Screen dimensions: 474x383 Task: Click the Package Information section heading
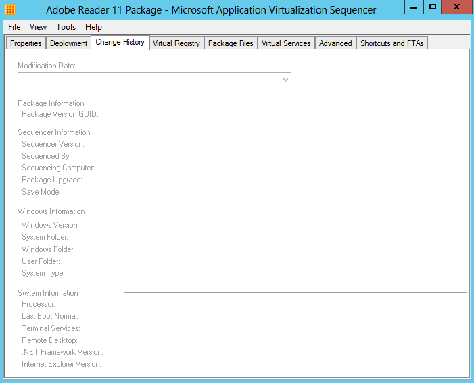click(51, 103)
